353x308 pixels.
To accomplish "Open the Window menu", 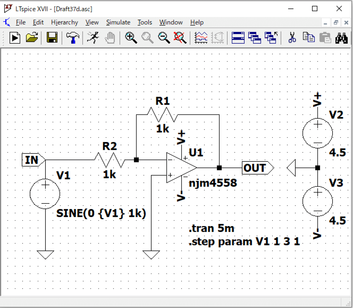I will point(171,22).
